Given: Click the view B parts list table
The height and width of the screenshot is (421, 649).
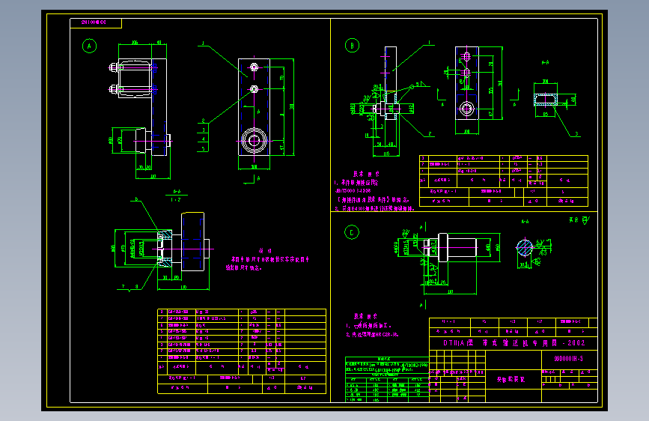Looking at the screenshot, I should [x=504, y=181].
